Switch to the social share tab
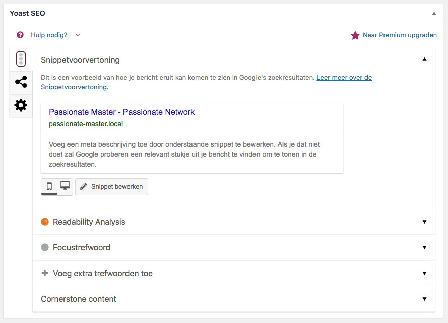Viewport: 448px width, 323px height. point(21,82)
